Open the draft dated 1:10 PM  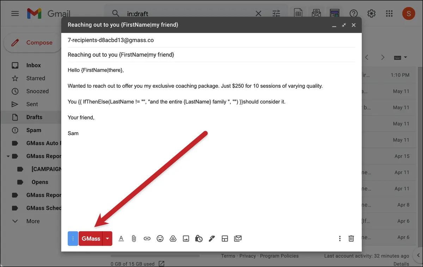(x=390, y=75)
